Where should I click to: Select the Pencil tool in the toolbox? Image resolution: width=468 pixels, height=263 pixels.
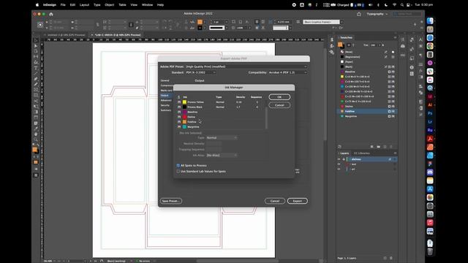(36, 84)
